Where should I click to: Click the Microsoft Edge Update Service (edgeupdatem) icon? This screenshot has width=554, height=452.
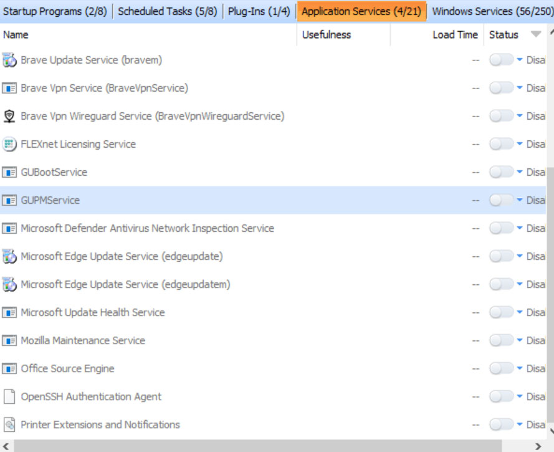9,284
